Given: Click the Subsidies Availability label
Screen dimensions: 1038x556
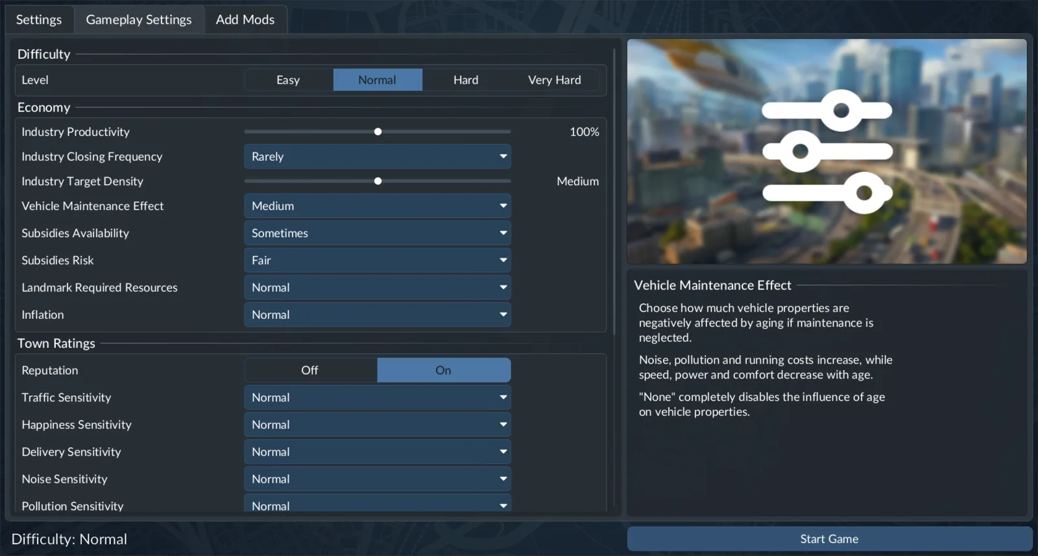Looking at the screenshot, I should [x=75, y=233].
